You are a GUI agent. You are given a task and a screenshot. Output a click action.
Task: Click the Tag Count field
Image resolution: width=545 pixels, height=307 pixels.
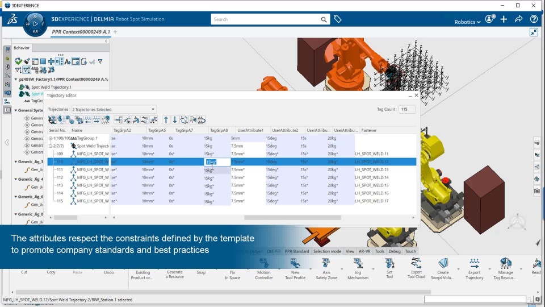(406, 109)
